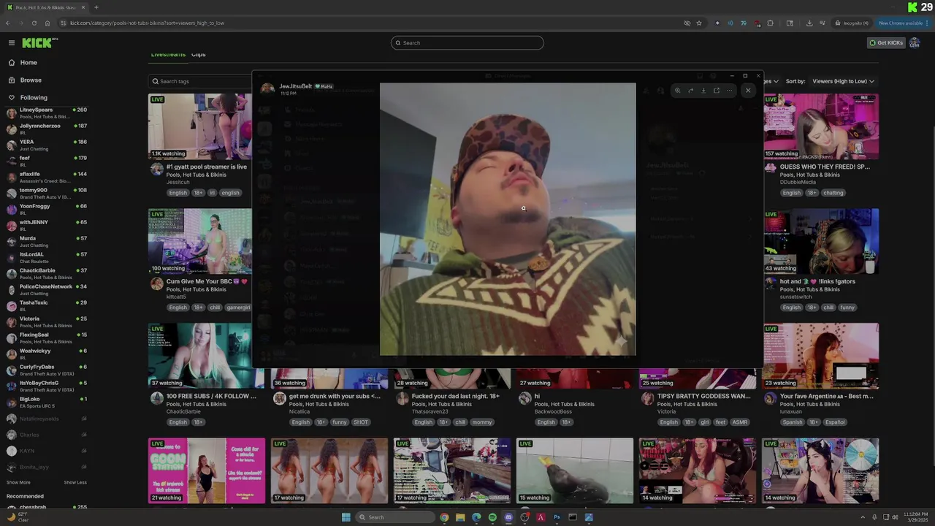Open PoliceChaseNetwork in sidebar
The height and width of the screenshot is (526, 935).
pos(47,290)
